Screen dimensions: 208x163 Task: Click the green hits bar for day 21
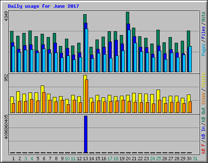pyautogui.click(x=134, y=32)
